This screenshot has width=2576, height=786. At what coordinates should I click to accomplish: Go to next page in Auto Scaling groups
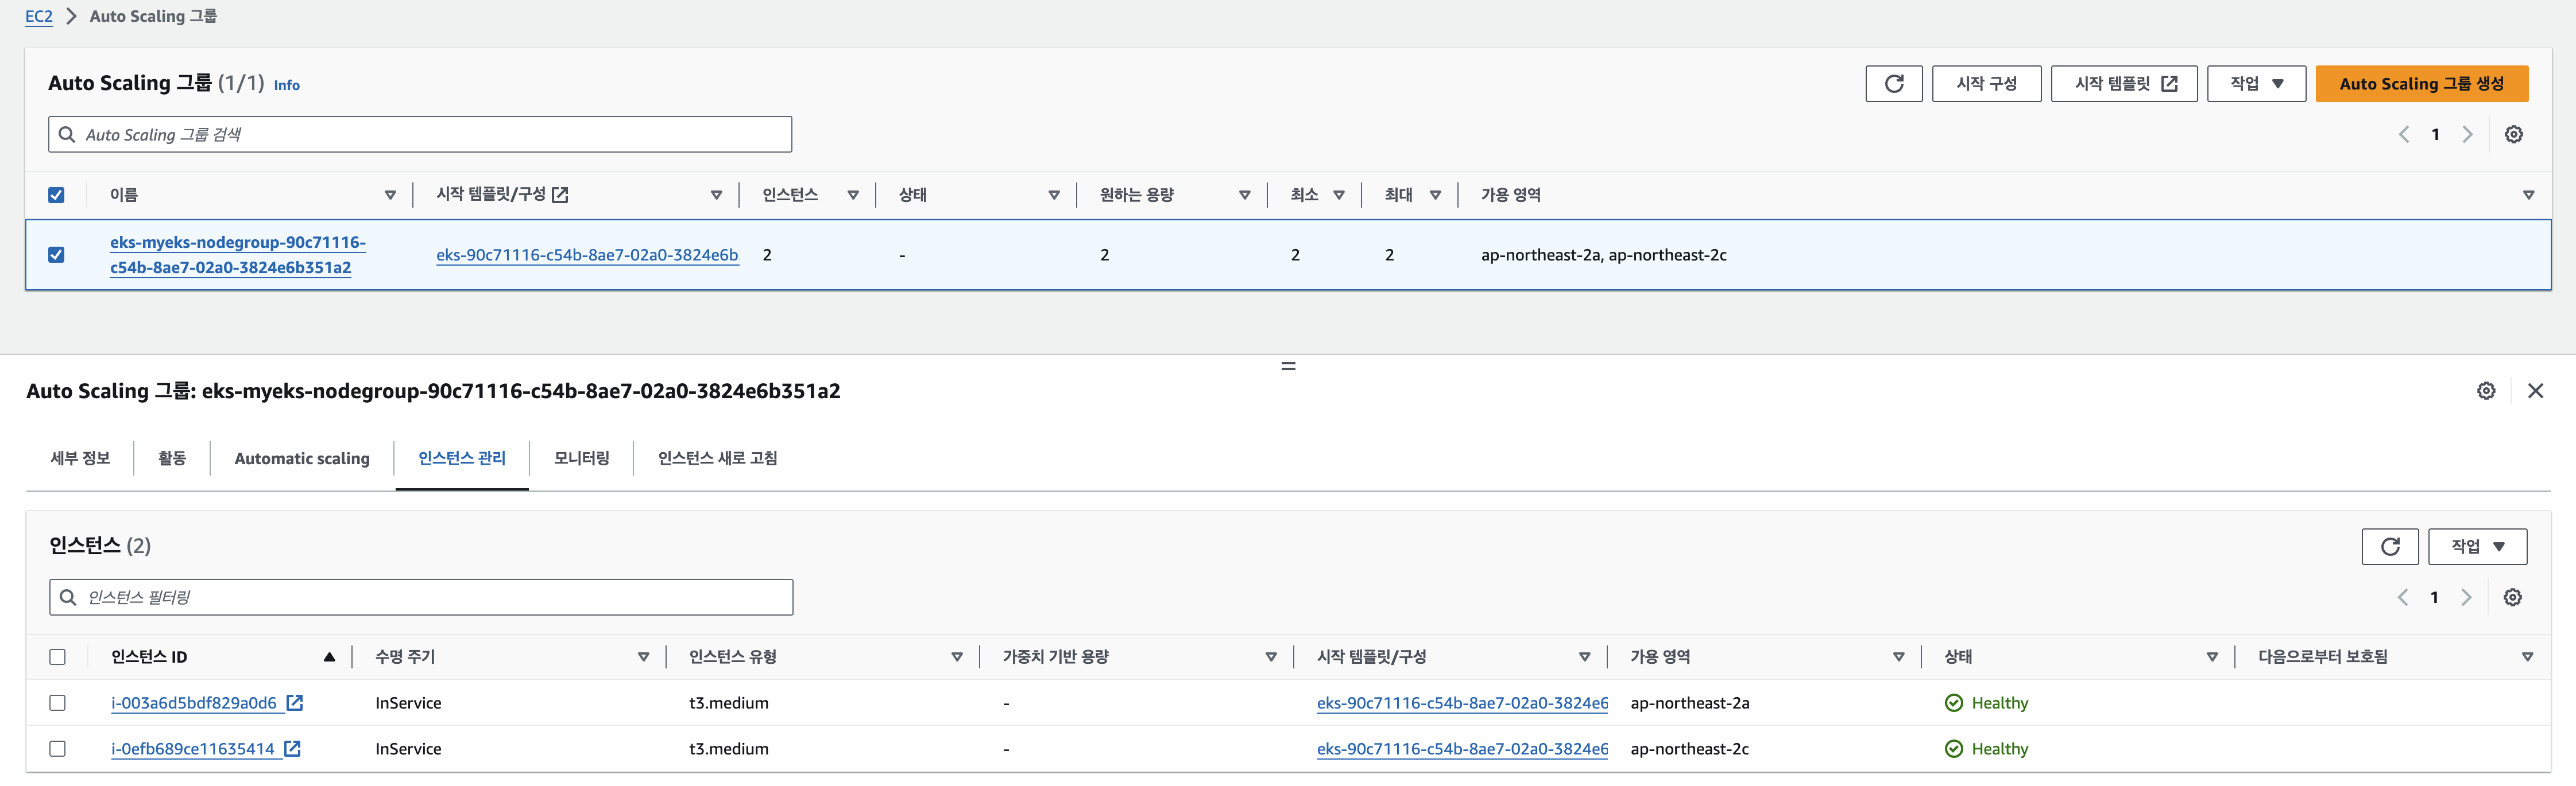(2467, 135)
